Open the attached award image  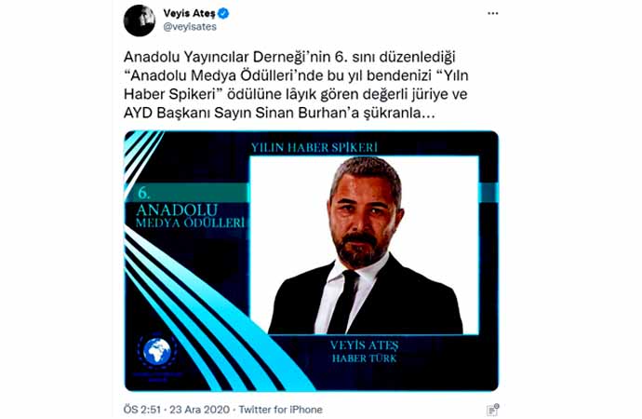(311, 261)
